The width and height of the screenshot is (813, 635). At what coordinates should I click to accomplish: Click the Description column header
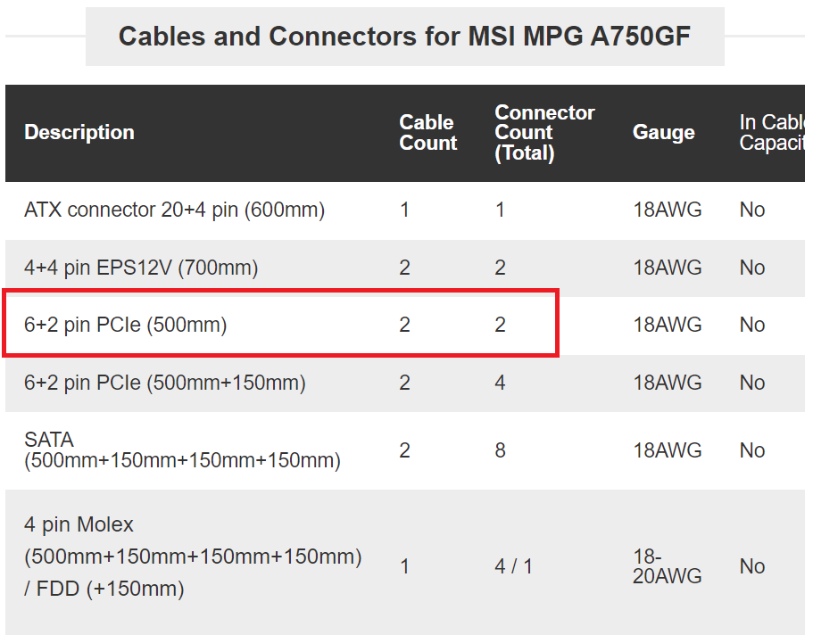79,132
